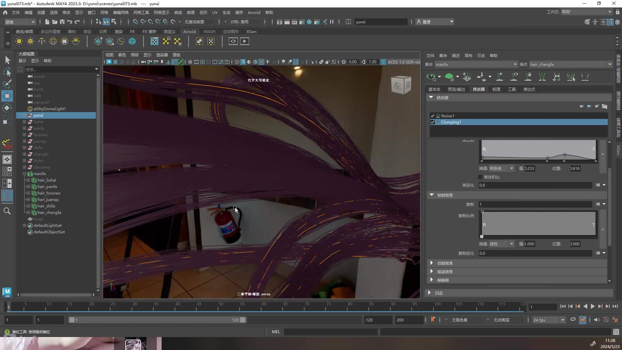The width and height of the screenshot is (622, 350).
Task: Click the viewport view cube
Action: click(x=401, y=85)
